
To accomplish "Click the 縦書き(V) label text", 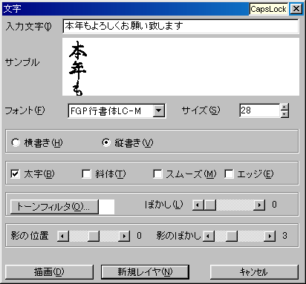I will coord(134,143).
